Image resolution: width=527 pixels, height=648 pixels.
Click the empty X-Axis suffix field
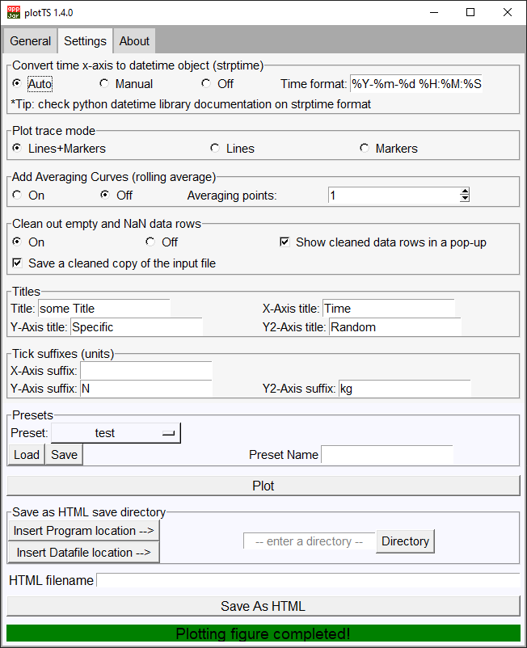pyautogui.click(x=146, y=371)
